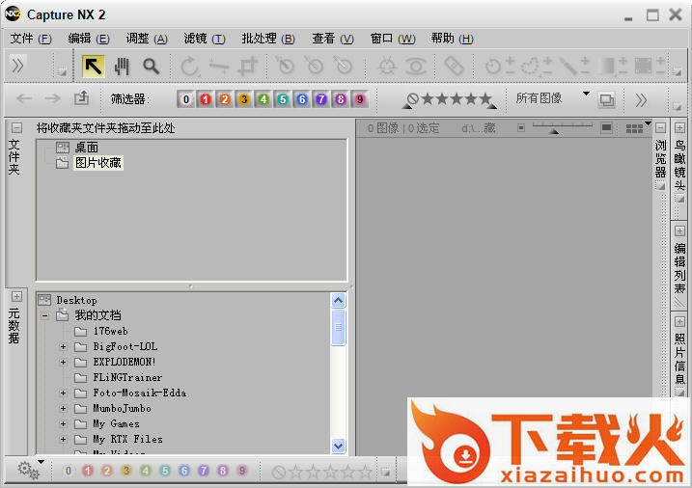Collapse the 文件夹 panel
The image size is (692, 488).
(16, 128)
